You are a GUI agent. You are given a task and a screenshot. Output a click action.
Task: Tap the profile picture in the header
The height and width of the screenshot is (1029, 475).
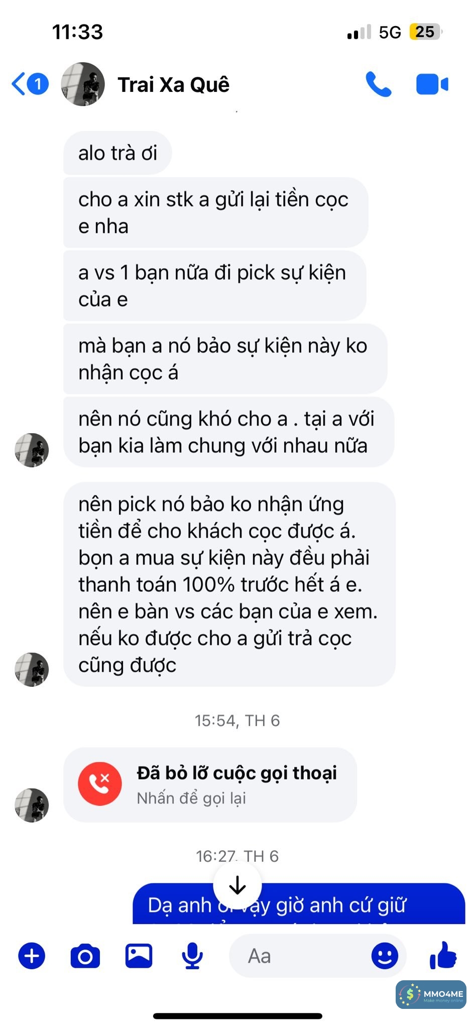click(83, 84)
